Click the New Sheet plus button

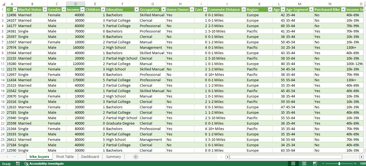tap(136, 157)
